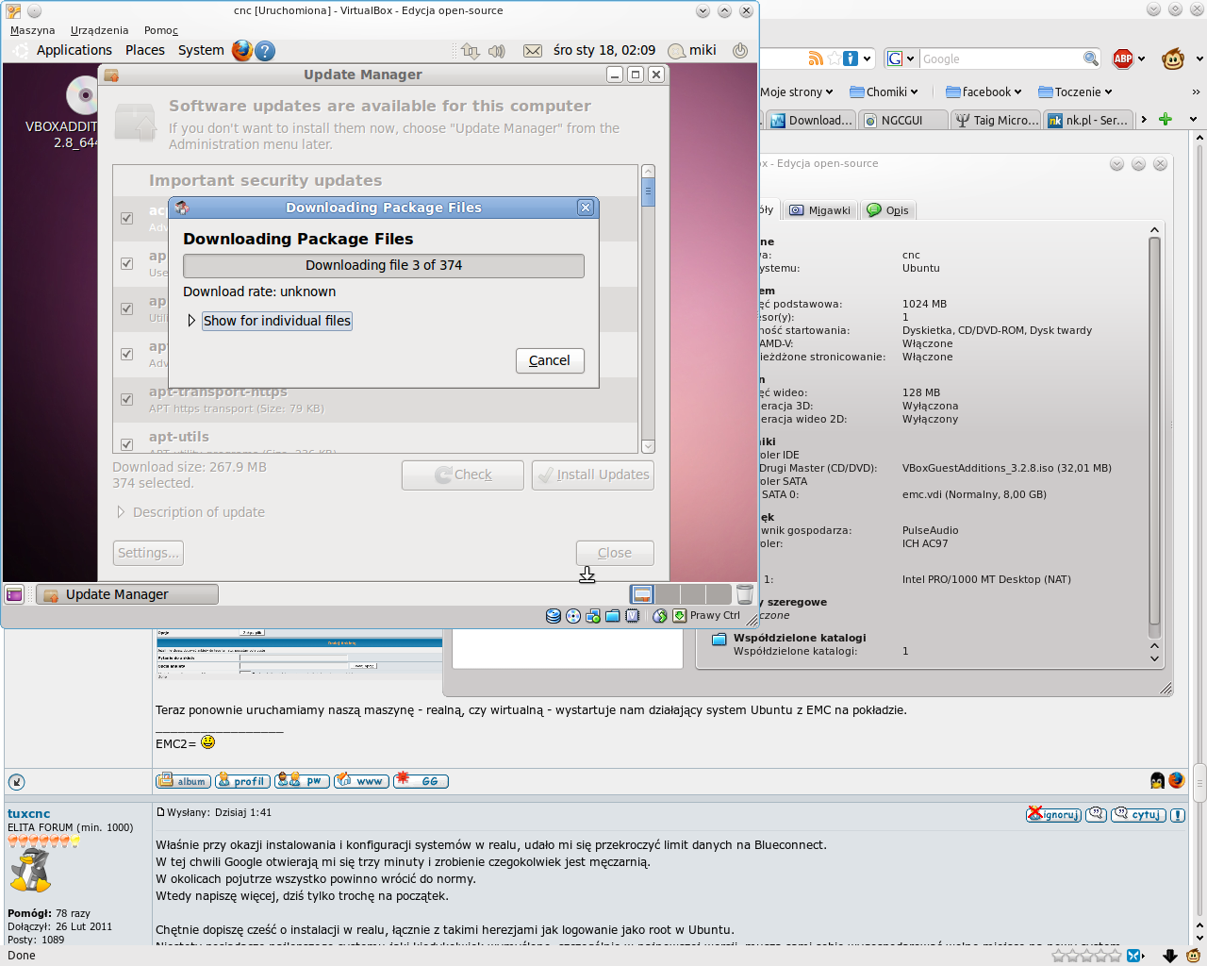Click the shared folders icon in VirtualBox status bar
This screenshot has height=966, width=1207.
[613, 616]
